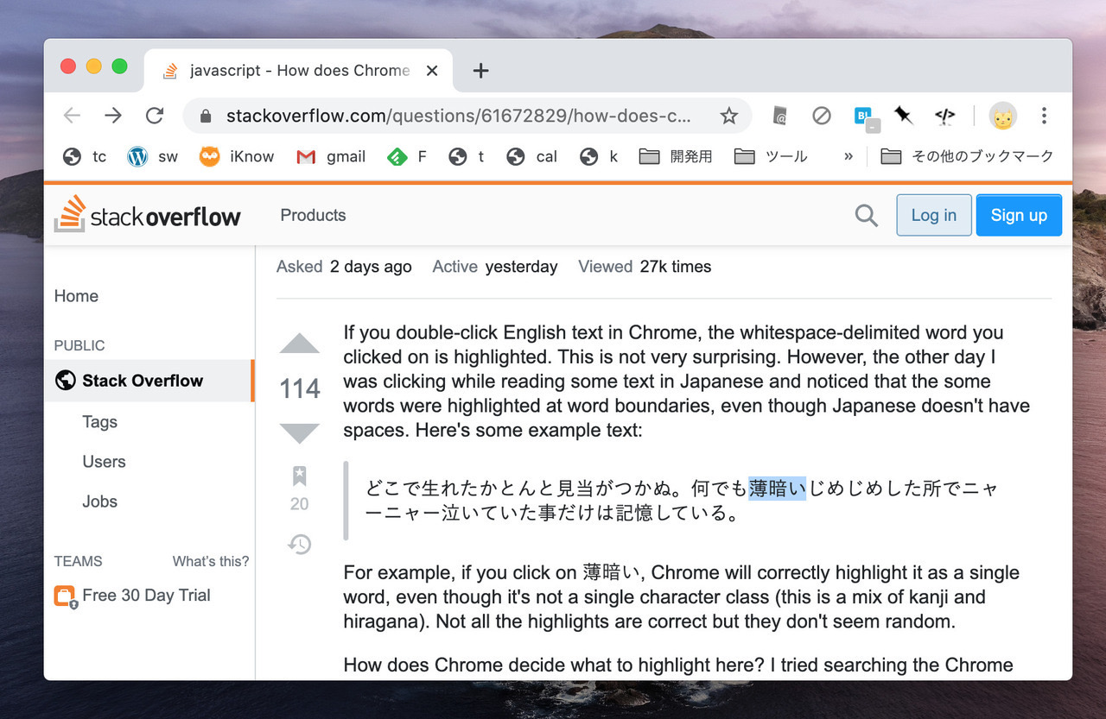Expand the '開発用' bookmarks folder
This screenshot has width=1106, height=719.
coord(676,156)
